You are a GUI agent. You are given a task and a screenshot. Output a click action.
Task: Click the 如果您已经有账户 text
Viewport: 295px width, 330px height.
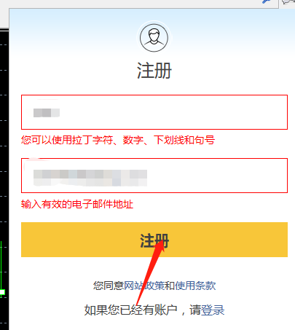131,310
